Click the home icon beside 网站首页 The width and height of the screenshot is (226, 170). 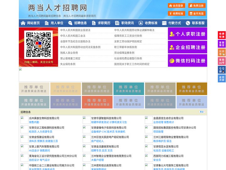point(23,23)
